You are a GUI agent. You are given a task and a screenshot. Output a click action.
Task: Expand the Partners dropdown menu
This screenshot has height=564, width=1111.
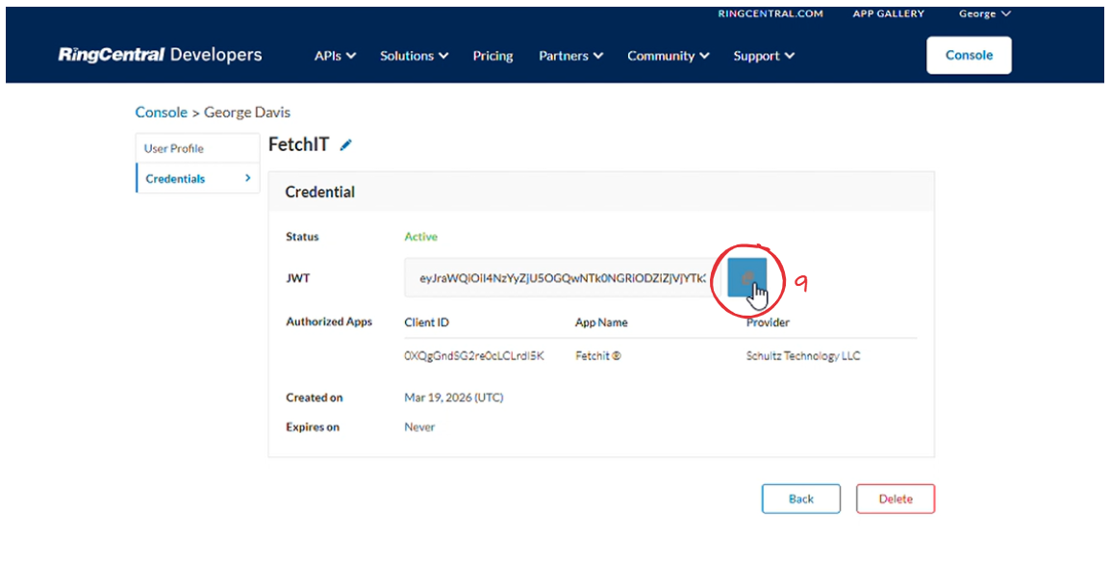point(570,56)
